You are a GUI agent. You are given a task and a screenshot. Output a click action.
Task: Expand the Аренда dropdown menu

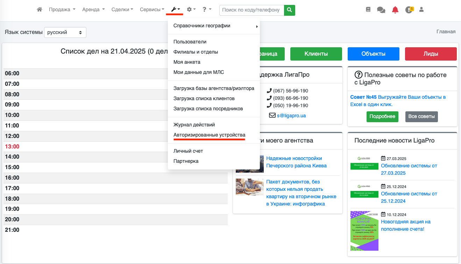[93, 10]
